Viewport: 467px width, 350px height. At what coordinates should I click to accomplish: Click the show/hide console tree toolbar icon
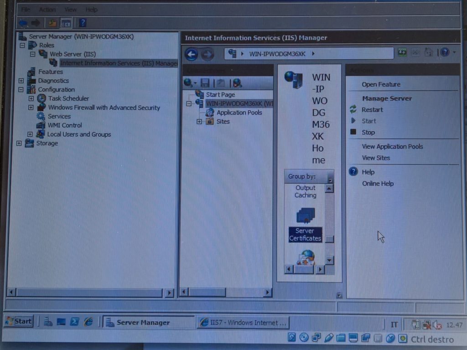click(x=66, y=23)
